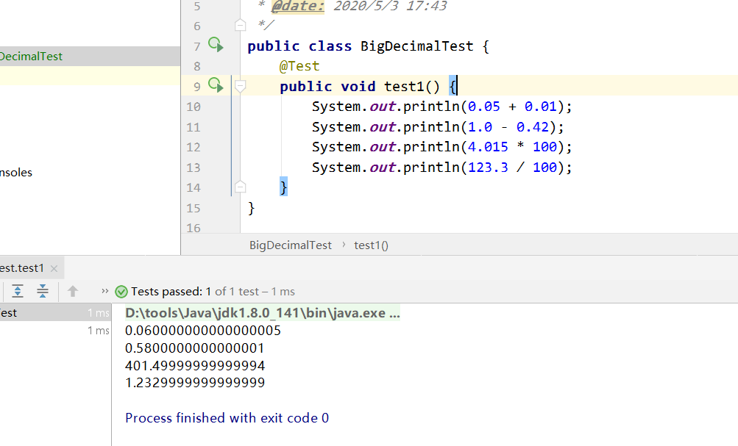Collapse the comment block fold marker on line 6

240,25
